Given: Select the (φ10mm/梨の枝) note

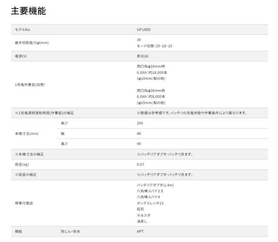Looking at the screenshot, I should 151,78.
